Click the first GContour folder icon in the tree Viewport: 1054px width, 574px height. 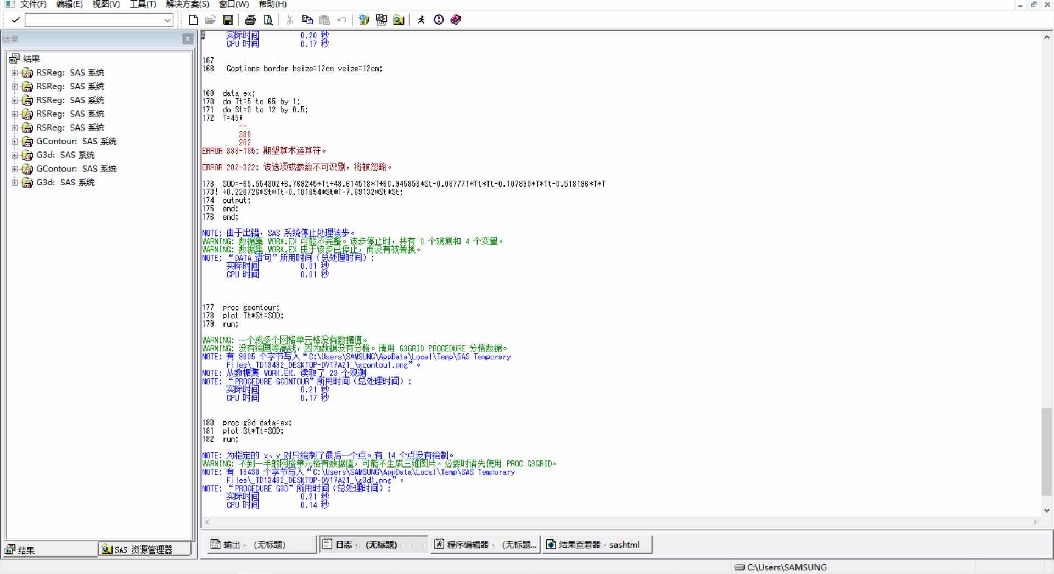[x=27, y=142]
